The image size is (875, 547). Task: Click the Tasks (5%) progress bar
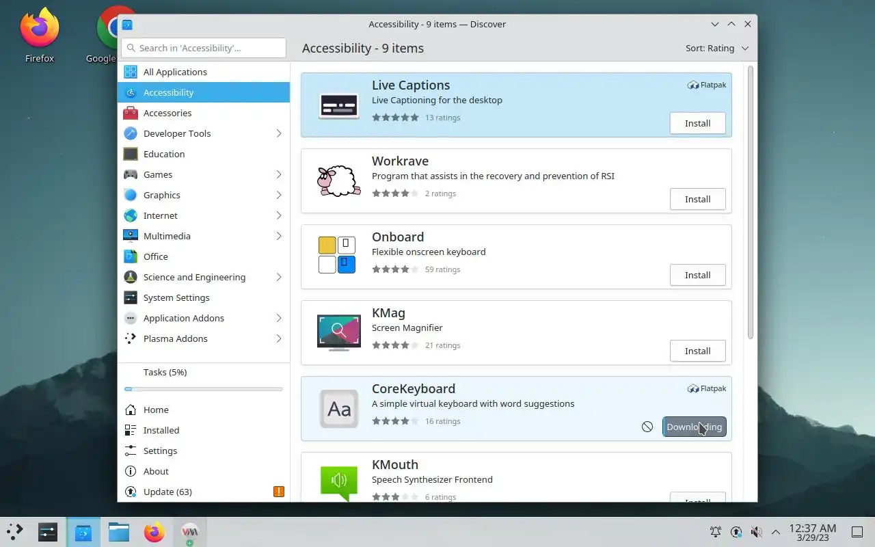204,389
